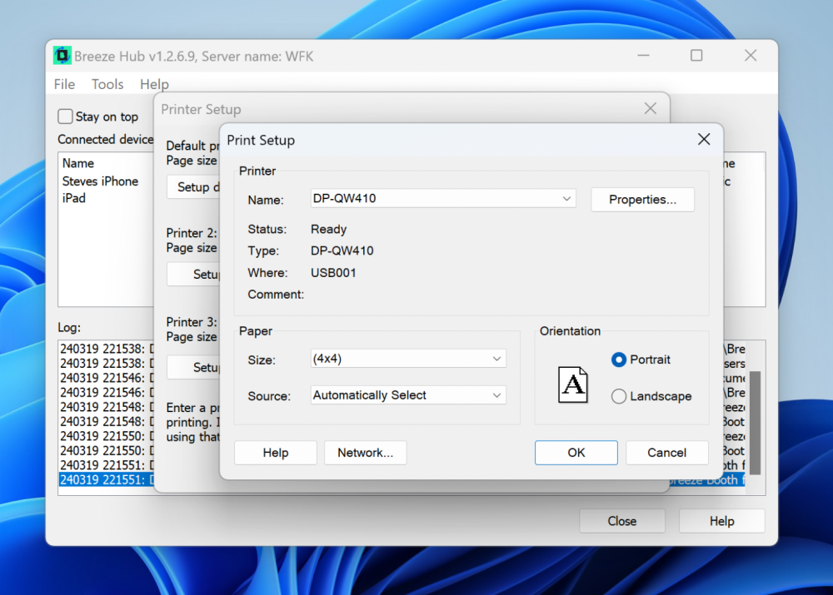
Task: Click the portrait page orientation preview icon
Action: (x=572, y=384)
